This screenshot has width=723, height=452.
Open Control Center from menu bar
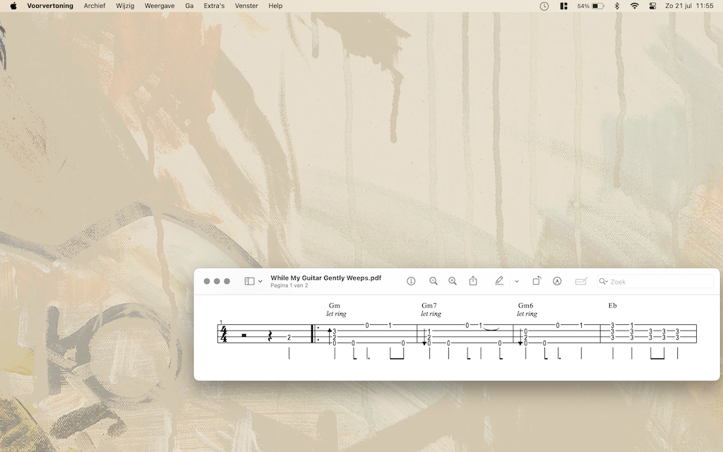tap(652, 6)
